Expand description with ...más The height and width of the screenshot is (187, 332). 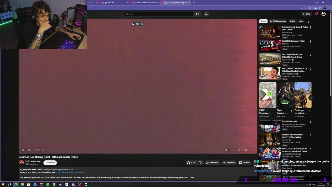click(x=192, y=177)
